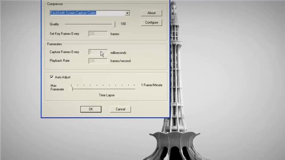This screenshot has height=160, width=285.
Task: Click the Max Framerate slider thumb
Action: pos(72,88)
